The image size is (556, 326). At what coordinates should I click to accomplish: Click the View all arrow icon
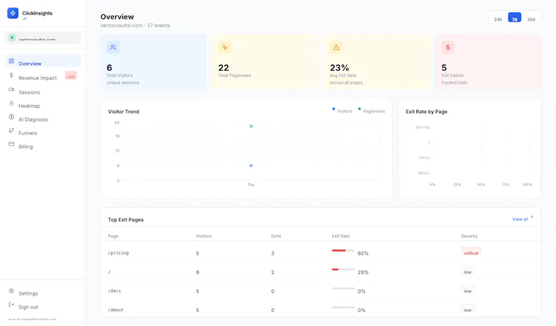532,217
